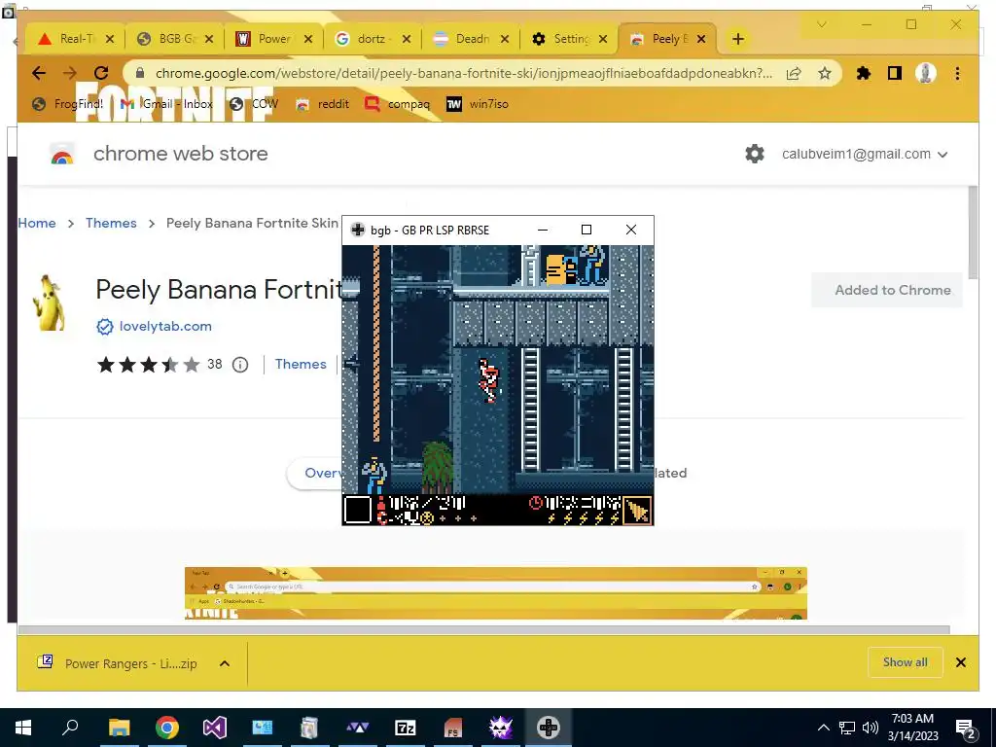This screenshot has height=747, width=996.
Task: Open Chrome's side panel icon
Action: coord(895,74)
